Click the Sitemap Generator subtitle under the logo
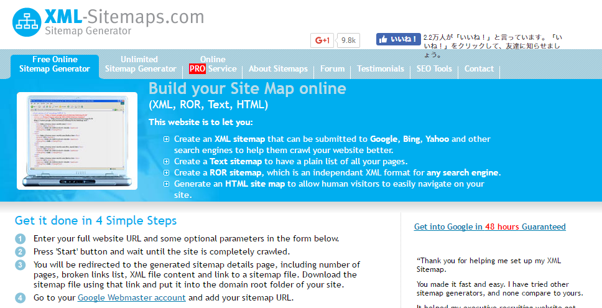Viewport: 602px width, 308px height. [x=88, y=31]
